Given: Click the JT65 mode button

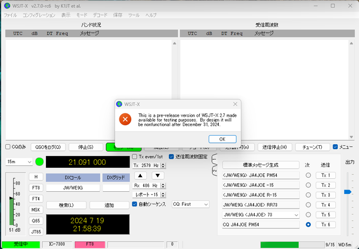Looking at the screenshot, I should (x=36, y=232).
